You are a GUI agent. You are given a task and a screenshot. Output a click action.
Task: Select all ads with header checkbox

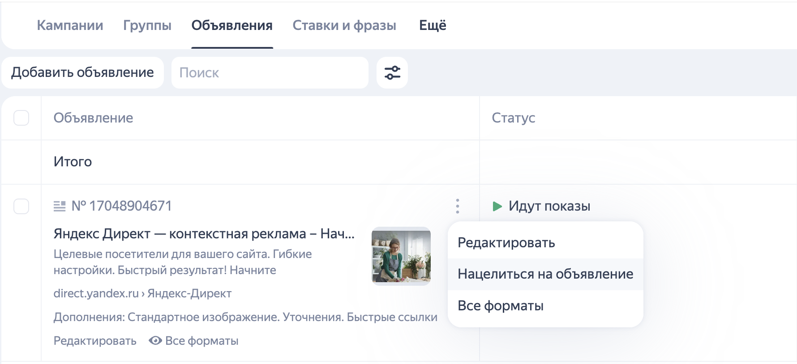pyautogui.click(x=21, y=118)
